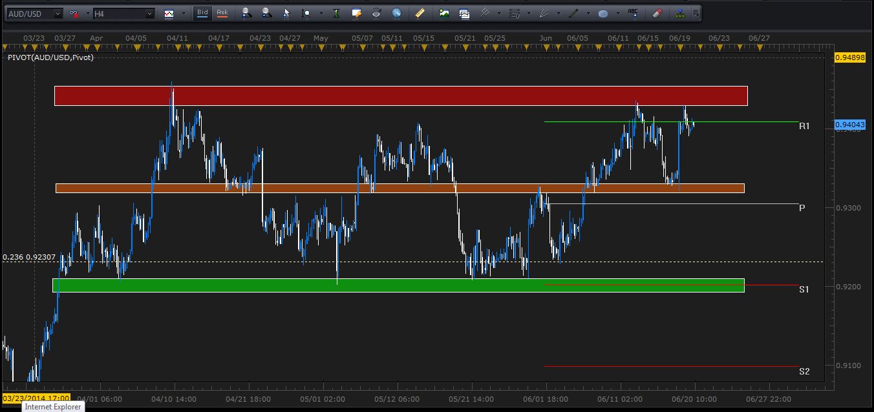Click the trend line drawing tool

point(573,13)
